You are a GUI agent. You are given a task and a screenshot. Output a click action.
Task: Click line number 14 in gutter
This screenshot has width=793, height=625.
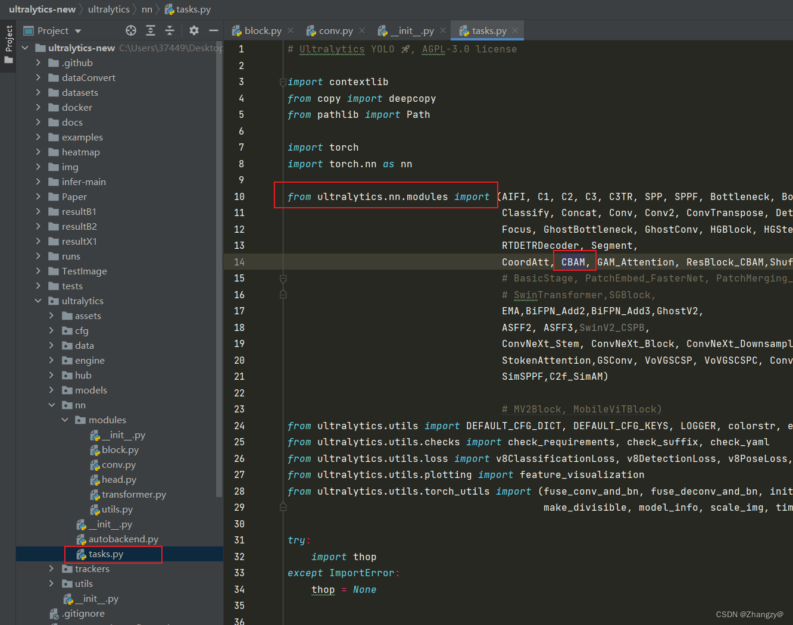coord(239,262)
